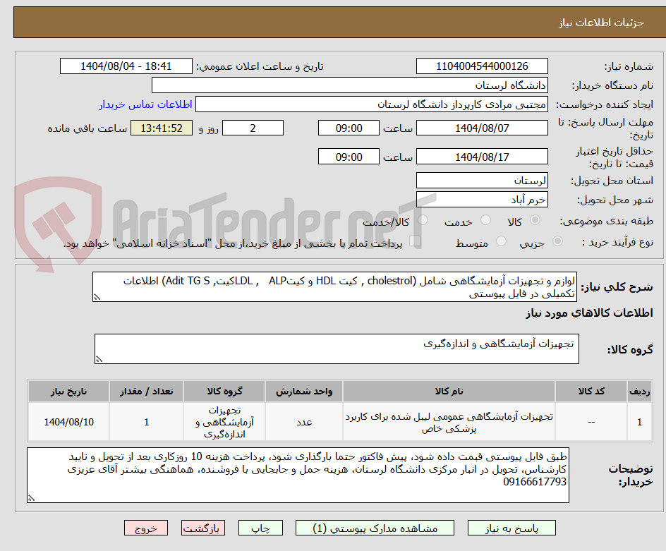Click the بازگشت button
The image size is (666, 551).
(203, 528)
